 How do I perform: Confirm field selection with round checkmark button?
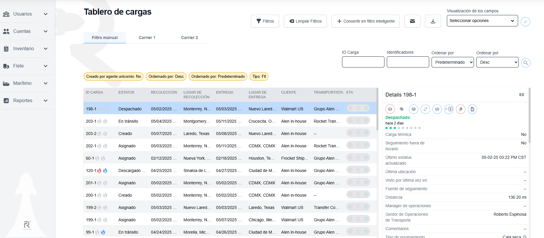point(525,22)
